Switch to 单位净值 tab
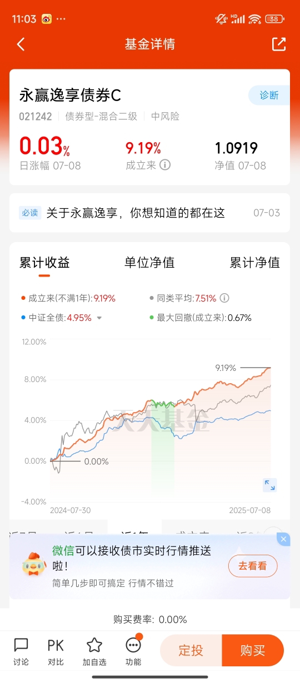 coord(149,263)
